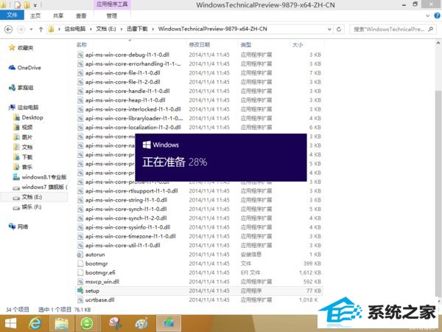Select file api-ms-win-core-file-l1-1-0.dll
This screenshot has width=442, height=332.
[122, 73]
